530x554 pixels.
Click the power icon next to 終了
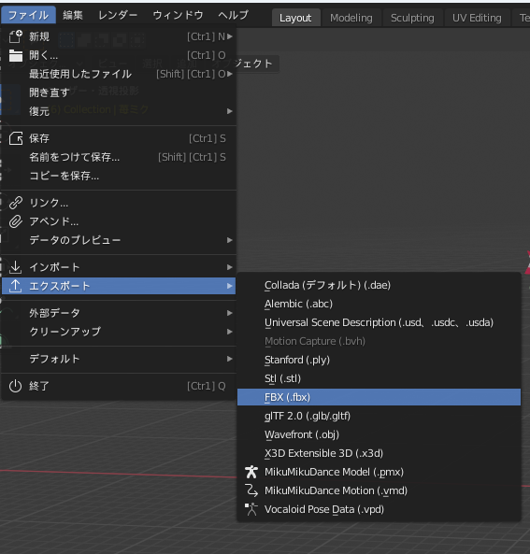16,386
